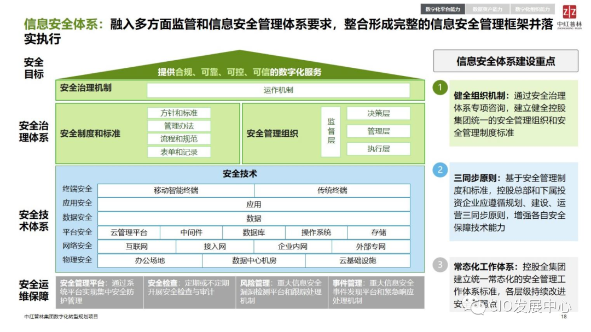Click the 数据中心机房 cell

(x=254, y=260)
